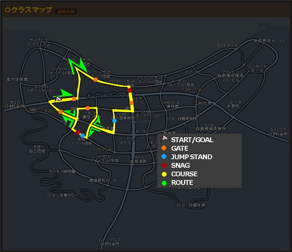Viewport: 292px width, 252px height.
Task: Select the カラモス植物園 label
Action: [62, 171]
